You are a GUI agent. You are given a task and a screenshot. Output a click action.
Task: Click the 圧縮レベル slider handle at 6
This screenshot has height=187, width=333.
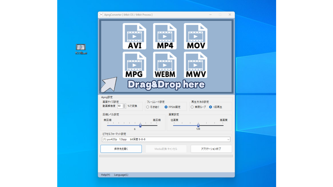click(x=140, y=125)
